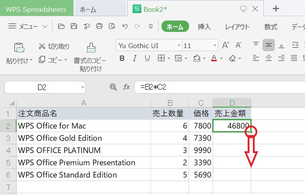The width and height of the screenshot is (305, 195).
Task: Undo the last action
Action: [125, 26]
